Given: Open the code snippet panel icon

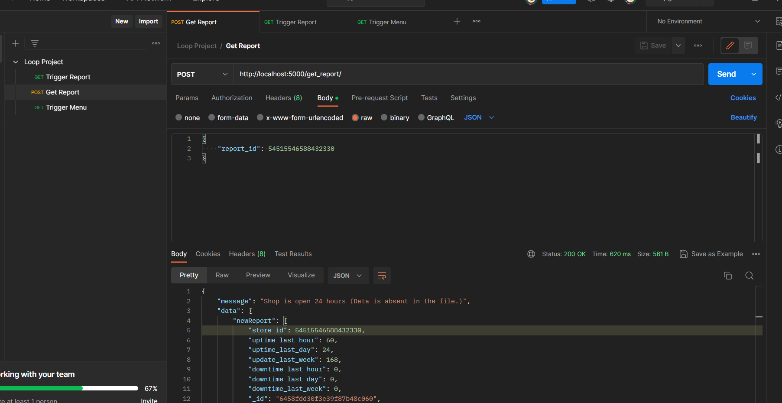Looking at the screenshot, I should (x=779, y=97).
